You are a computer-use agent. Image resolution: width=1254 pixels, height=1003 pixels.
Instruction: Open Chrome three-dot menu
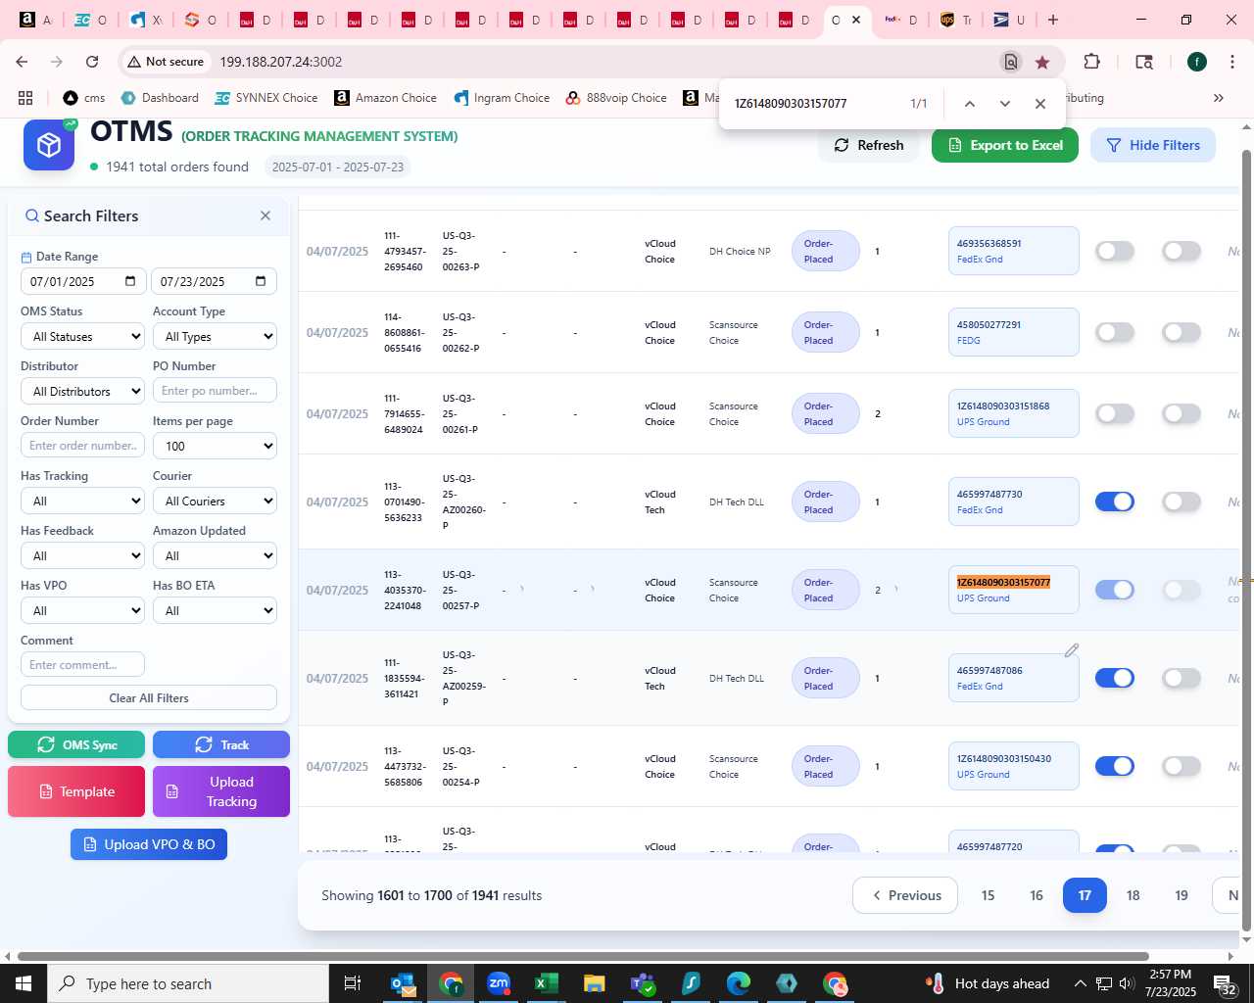1232,62
